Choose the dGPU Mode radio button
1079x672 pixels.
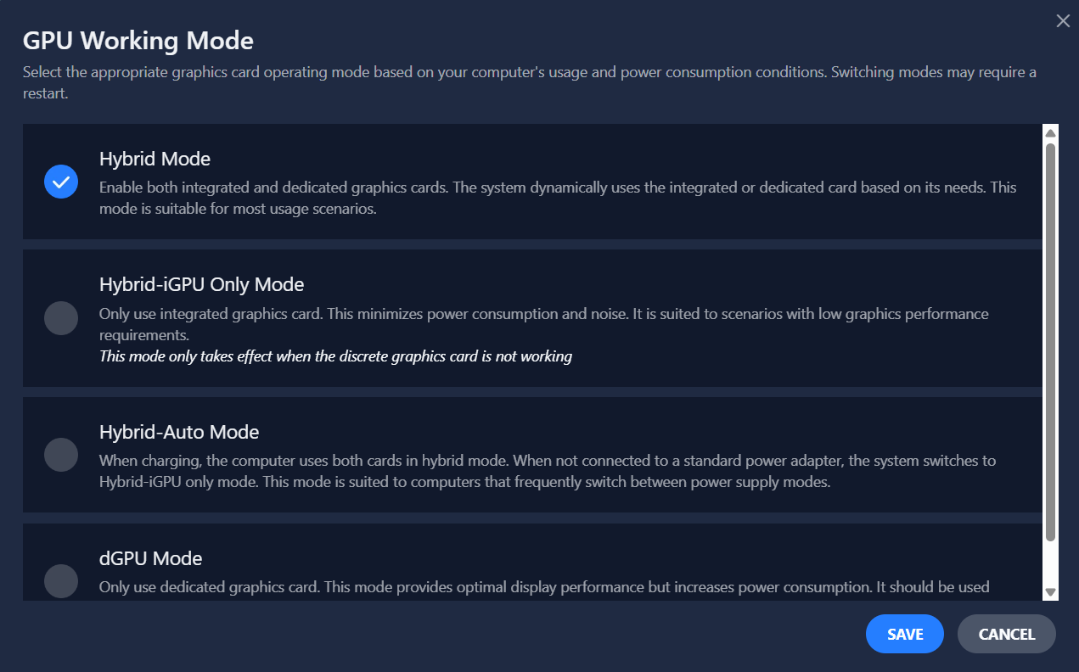[61, 581]
